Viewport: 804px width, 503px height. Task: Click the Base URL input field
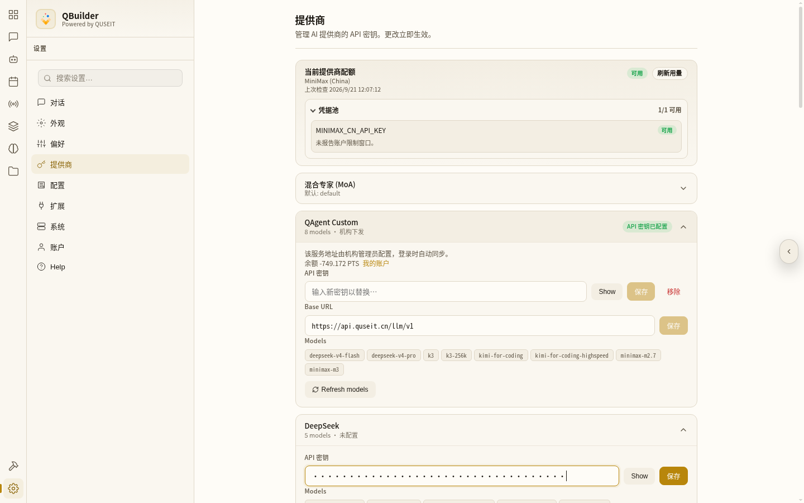480,326
